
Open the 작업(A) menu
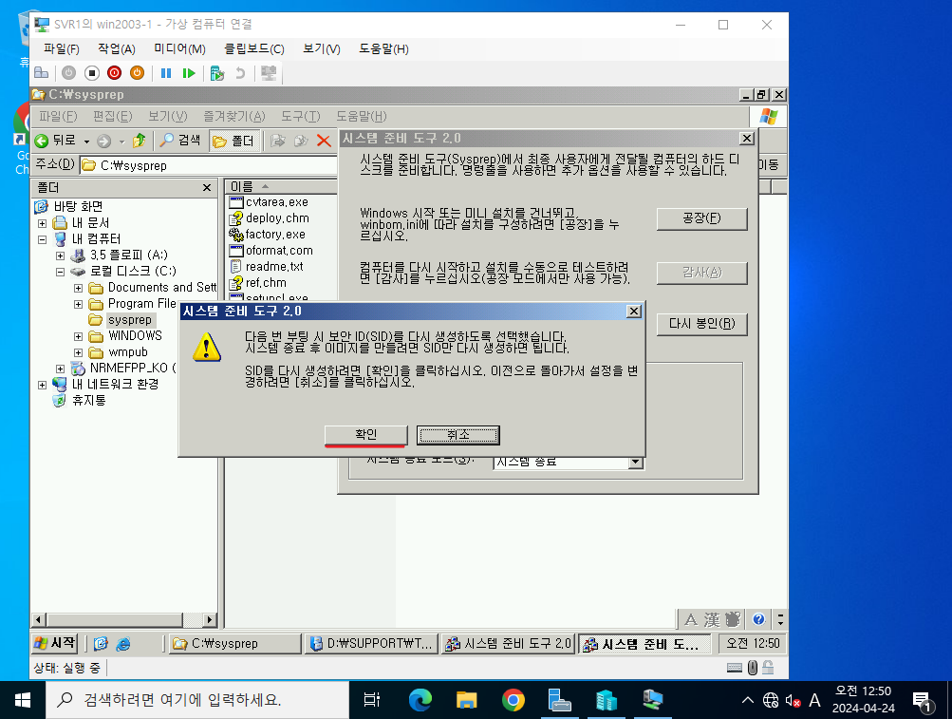pyautogui.click(x=117, y=48)
